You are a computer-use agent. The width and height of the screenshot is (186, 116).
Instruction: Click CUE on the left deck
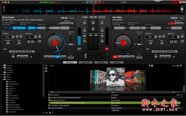[46, 57]
